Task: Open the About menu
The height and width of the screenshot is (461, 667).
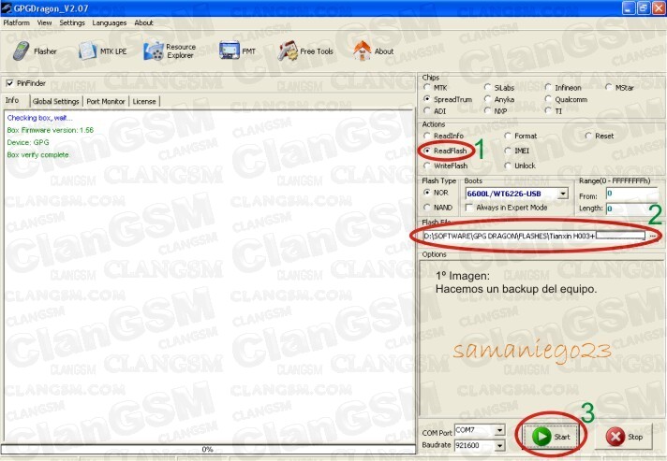Action: [x=143, y=23]
